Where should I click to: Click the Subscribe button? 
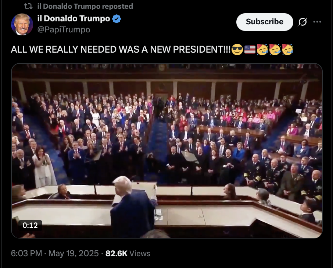coord(265,22)
